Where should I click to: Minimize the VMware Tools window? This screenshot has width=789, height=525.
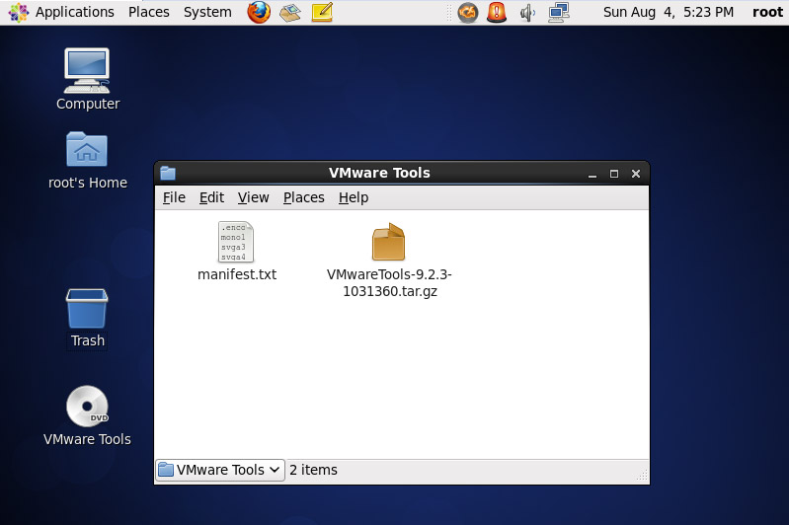[x=592, y=174]
